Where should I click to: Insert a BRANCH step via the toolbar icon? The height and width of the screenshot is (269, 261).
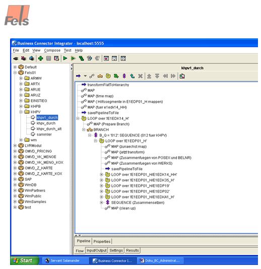[100, 76]
